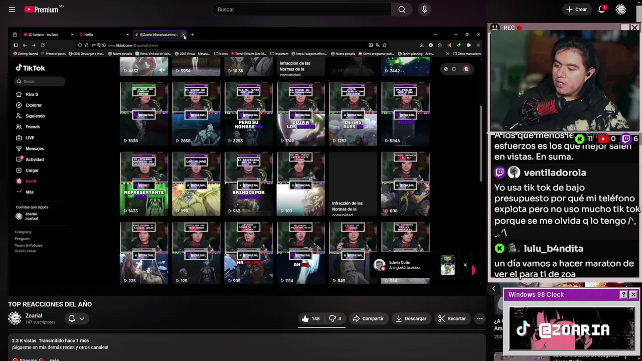
Task: Click the TikTok Company footer link
Action: 23,232
